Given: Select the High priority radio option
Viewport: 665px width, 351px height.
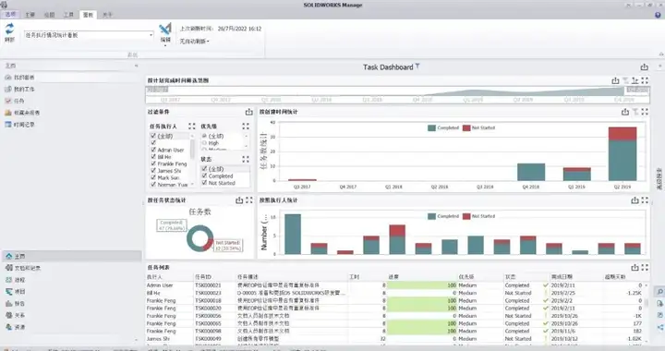Looking at the screenshot, I should click(204, 143).
